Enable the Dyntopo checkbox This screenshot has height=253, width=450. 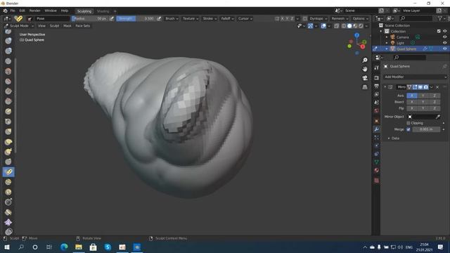[304, 19]
